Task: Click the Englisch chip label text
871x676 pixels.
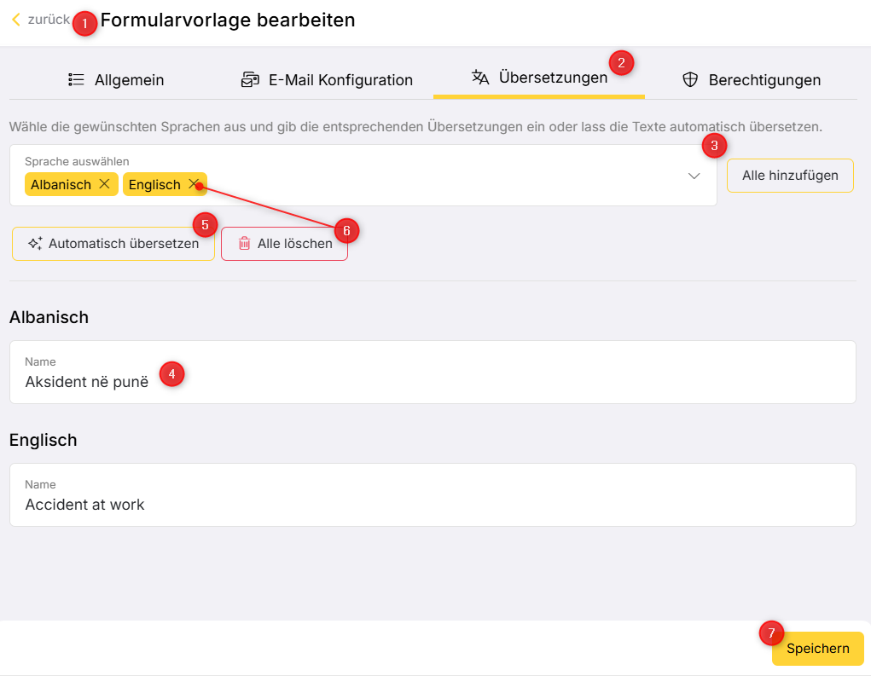Action: (154, 185)
